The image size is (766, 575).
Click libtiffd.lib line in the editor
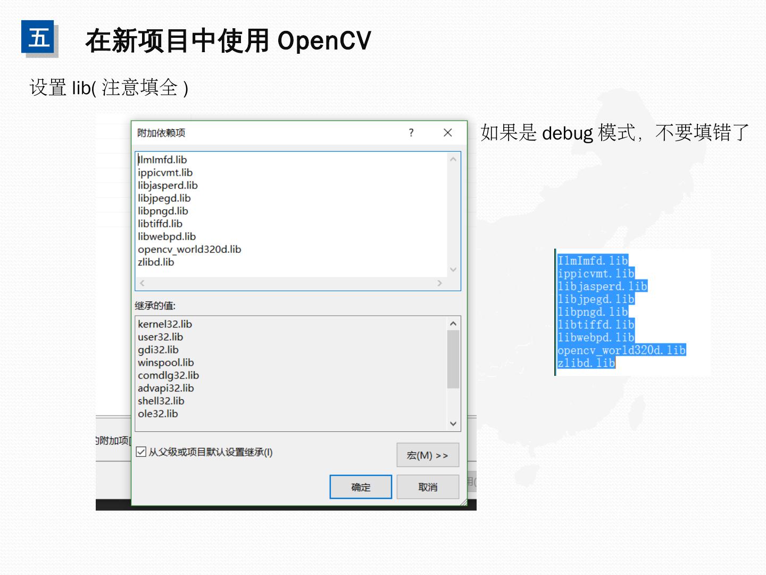click(160, 224)
